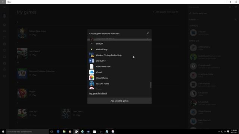
Task: Click the Wireless Printing Online Help icon
Action: [91, 55]
